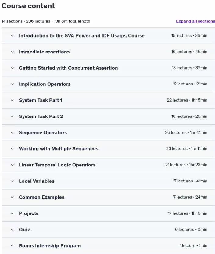Click the Working with Multiple Sequences chevron
The image size is (215, 254).
tap(12, 149)
